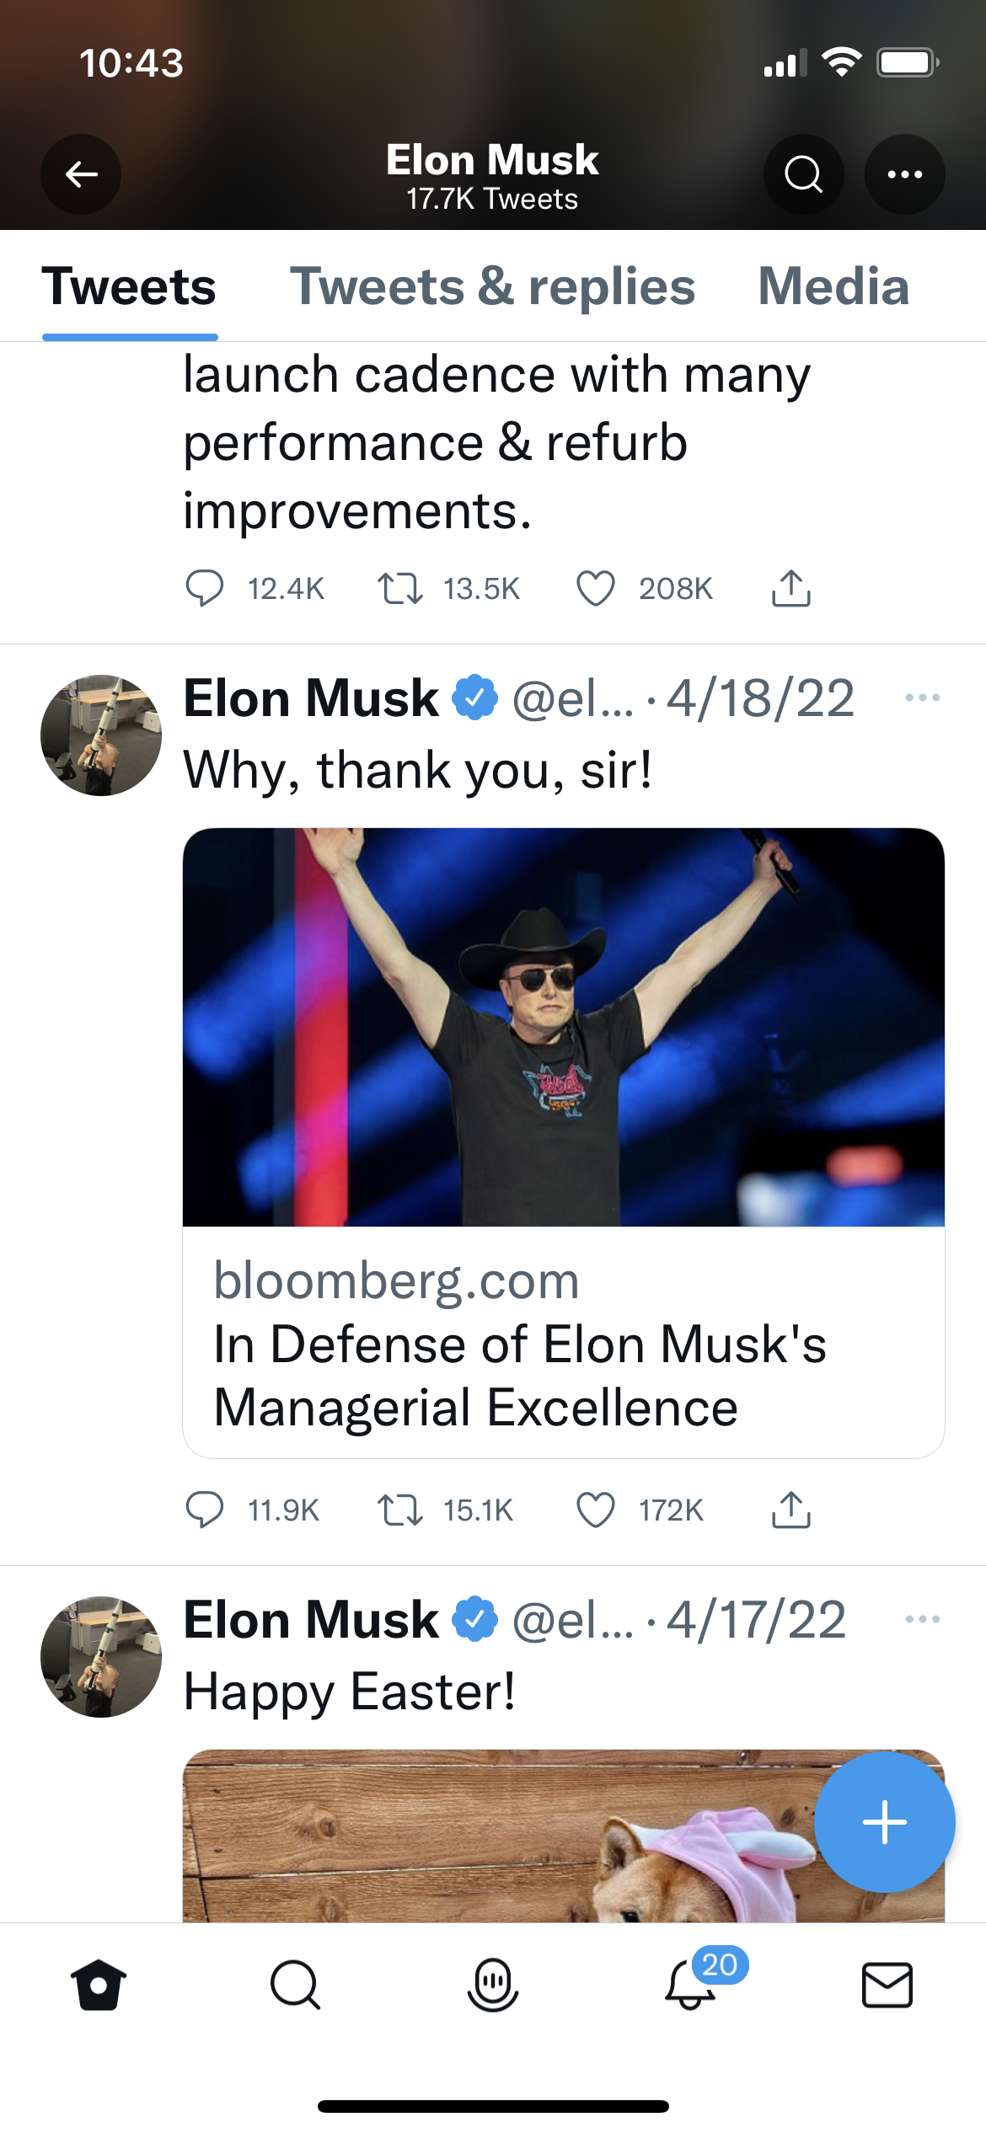Switch to Tweets & replies tab
The width and height of the screenshot is (986, 2133).
tap(492, 286)
